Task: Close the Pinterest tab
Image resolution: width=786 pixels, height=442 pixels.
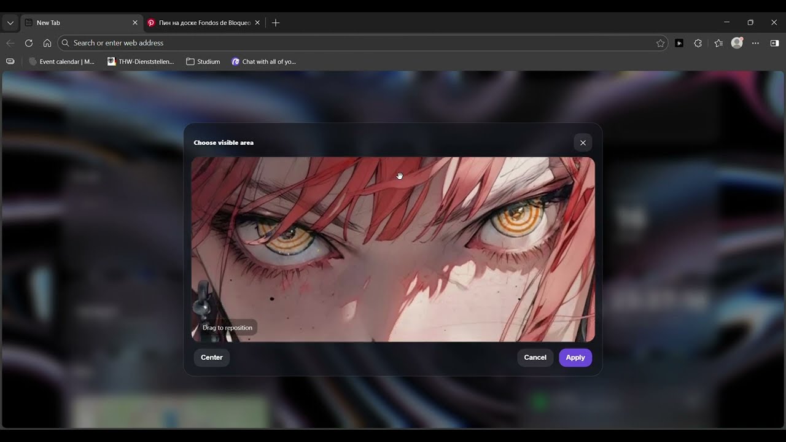Action: click(257, 23)
